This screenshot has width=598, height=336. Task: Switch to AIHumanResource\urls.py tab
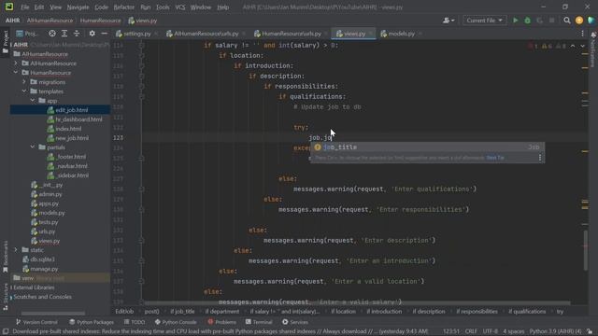pos(206,34)
